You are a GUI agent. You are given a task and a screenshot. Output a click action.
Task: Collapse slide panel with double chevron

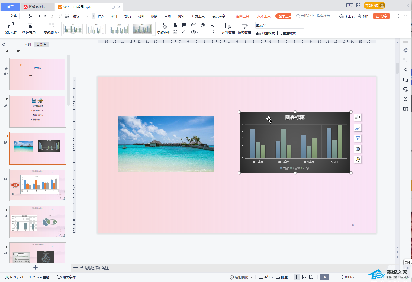(x=4, y=44)
